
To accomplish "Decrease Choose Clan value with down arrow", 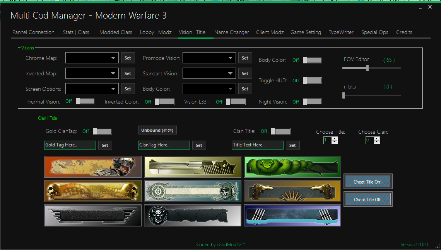I will pyautogui.click(x=377, y=142).
